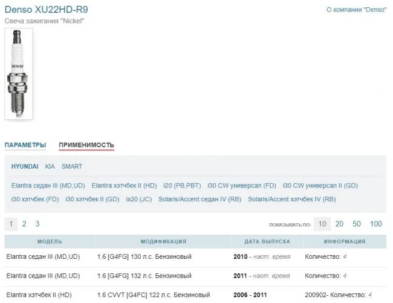Viewport: 393px width, 303px height.
Task: Go to page 2 of results
Action: coord(24,224)
